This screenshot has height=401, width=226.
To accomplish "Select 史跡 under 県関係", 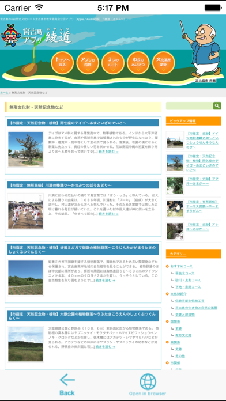I will pyautogui.click(x=179, y=349).
